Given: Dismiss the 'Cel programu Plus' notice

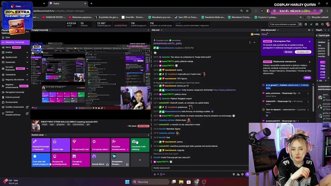Looking at the screenshot, I should pyautogui.click(x=310, y=41).
